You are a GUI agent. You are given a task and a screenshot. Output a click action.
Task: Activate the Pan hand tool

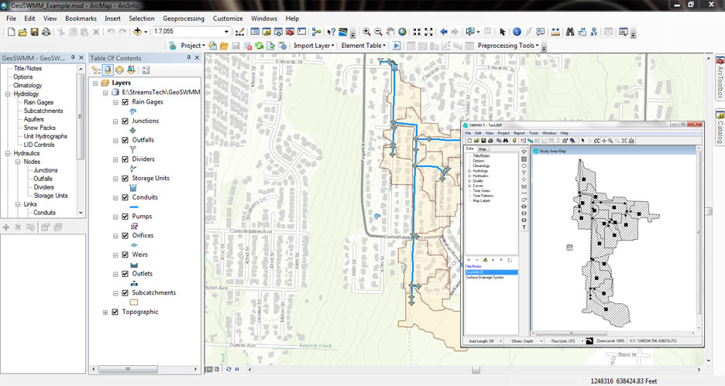[390, 32]
